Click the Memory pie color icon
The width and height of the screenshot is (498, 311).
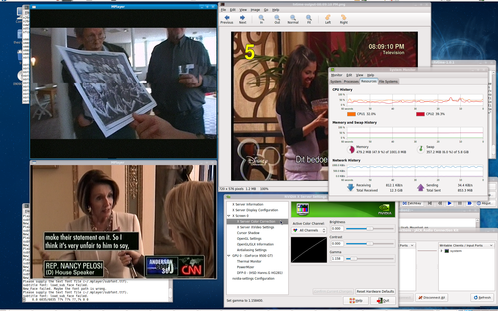tap(351, 150)
